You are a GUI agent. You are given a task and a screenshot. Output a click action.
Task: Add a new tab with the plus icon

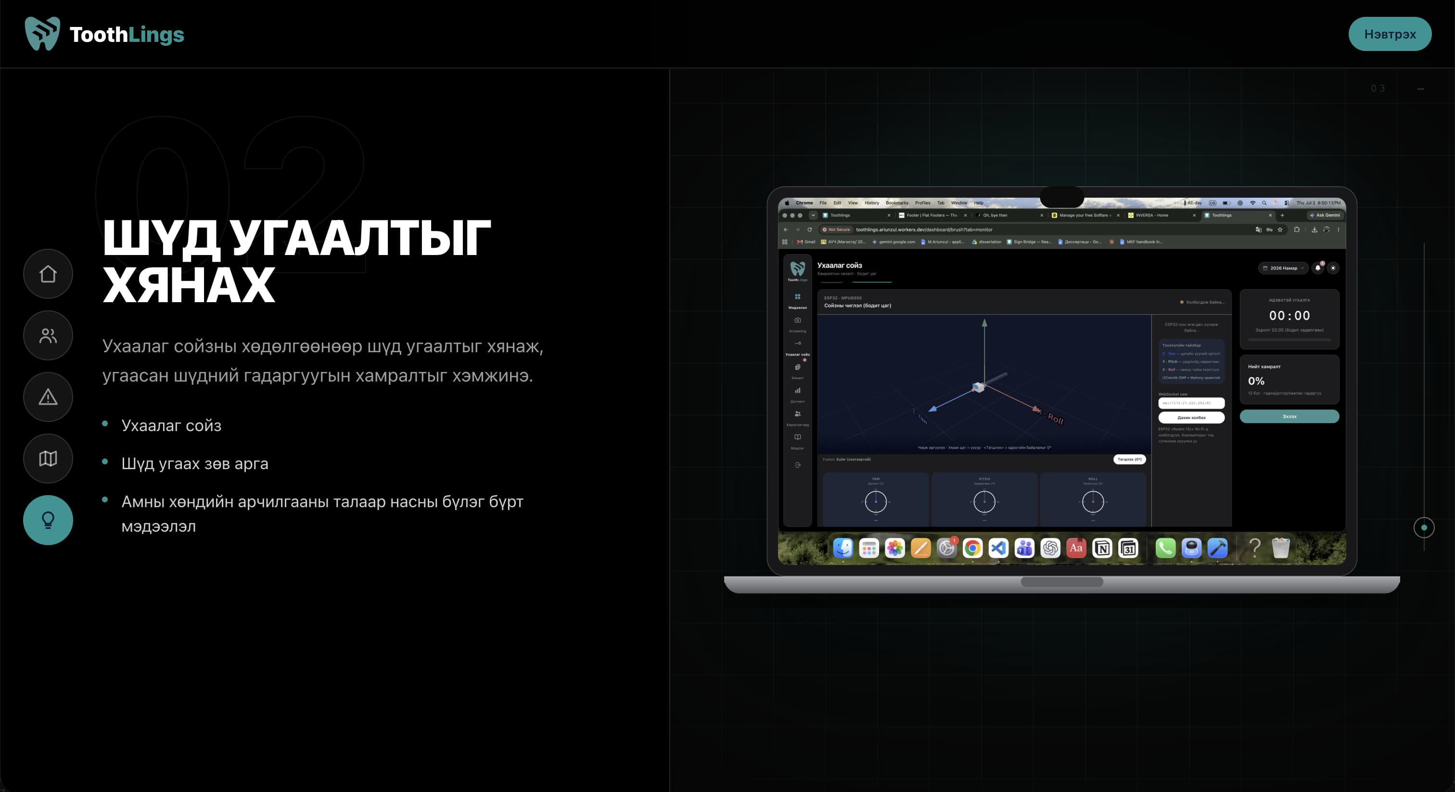(x=1282, y=215)
